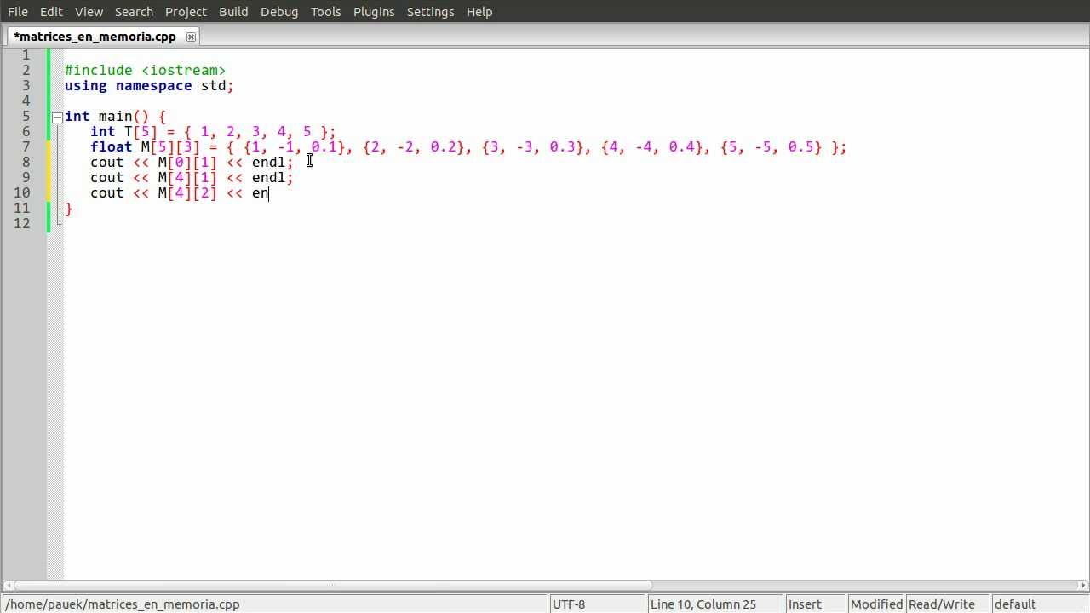Open the Debug menu

pos(279,12)
